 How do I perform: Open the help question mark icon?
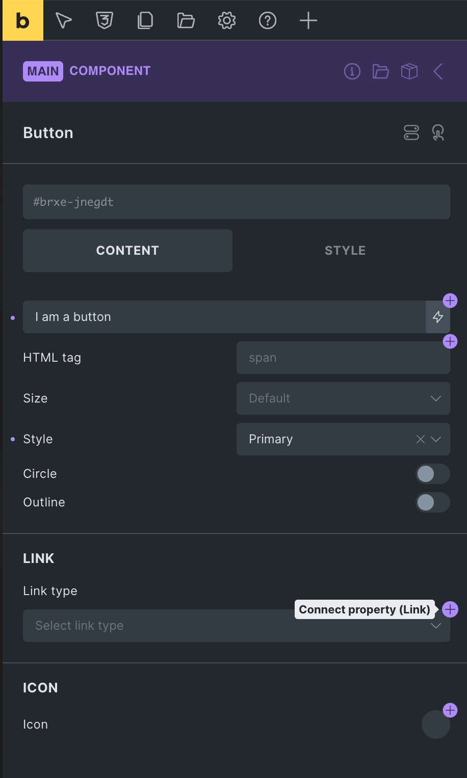coord(268,20)
